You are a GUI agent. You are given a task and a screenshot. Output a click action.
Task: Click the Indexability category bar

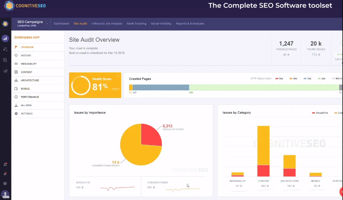[237, 174]
